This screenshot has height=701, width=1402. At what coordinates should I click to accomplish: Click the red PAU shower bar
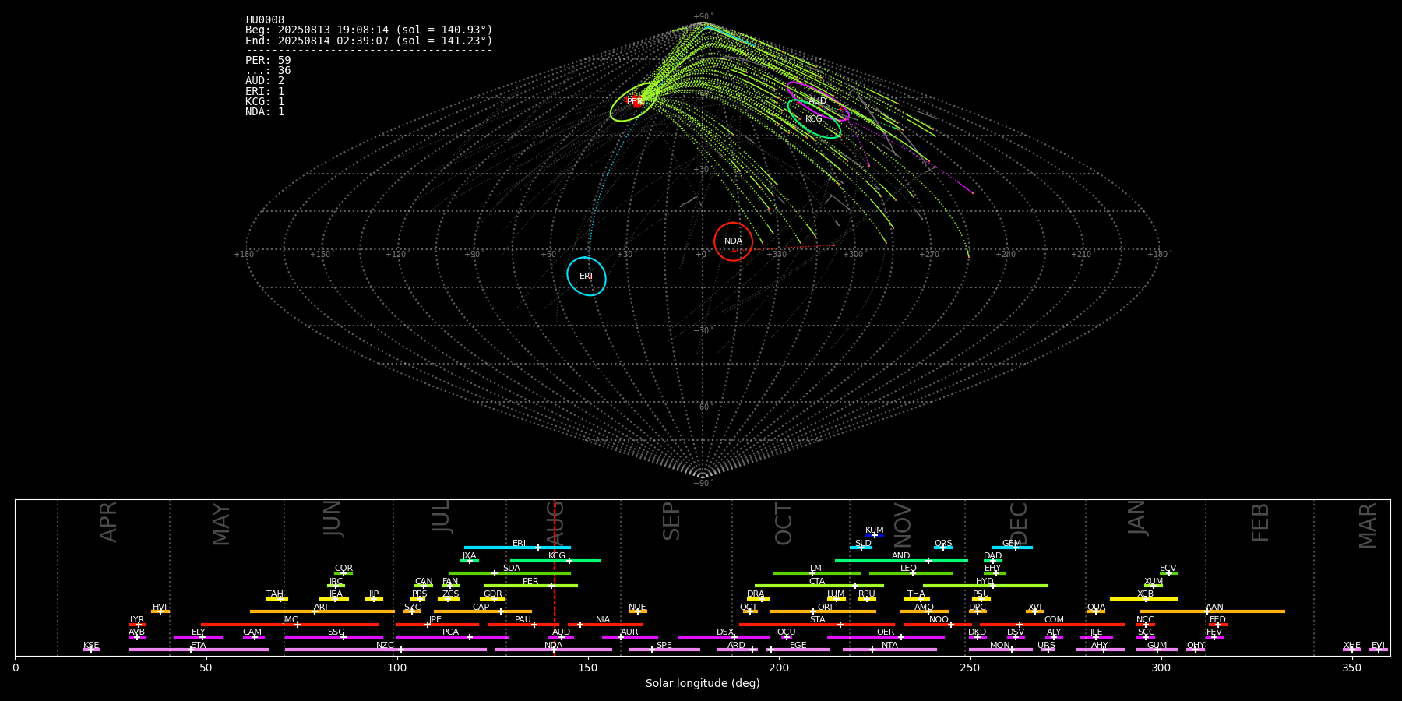[523, 624]
